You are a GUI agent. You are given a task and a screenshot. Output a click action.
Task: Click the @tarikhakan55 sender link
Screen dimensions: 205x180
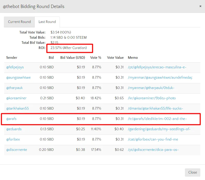[x=18, y=108]
